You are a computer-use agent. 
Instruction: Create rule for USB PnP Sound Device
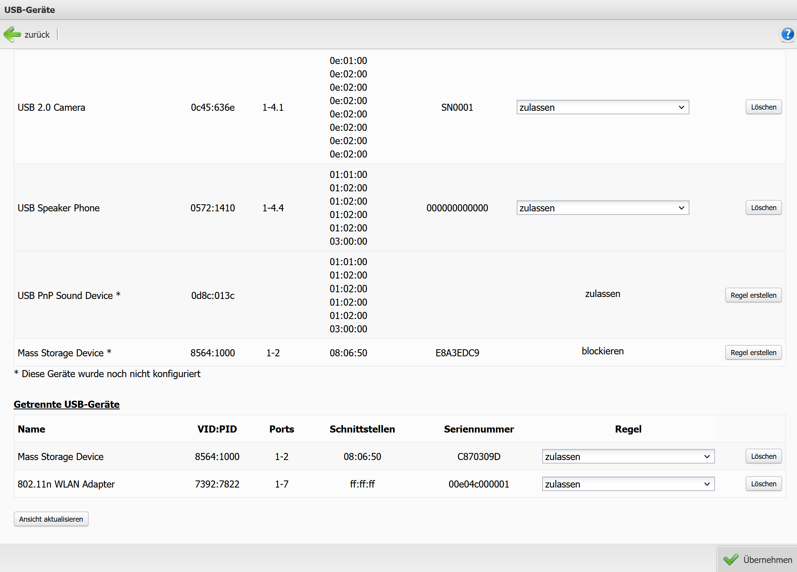[x=753, y=295]
